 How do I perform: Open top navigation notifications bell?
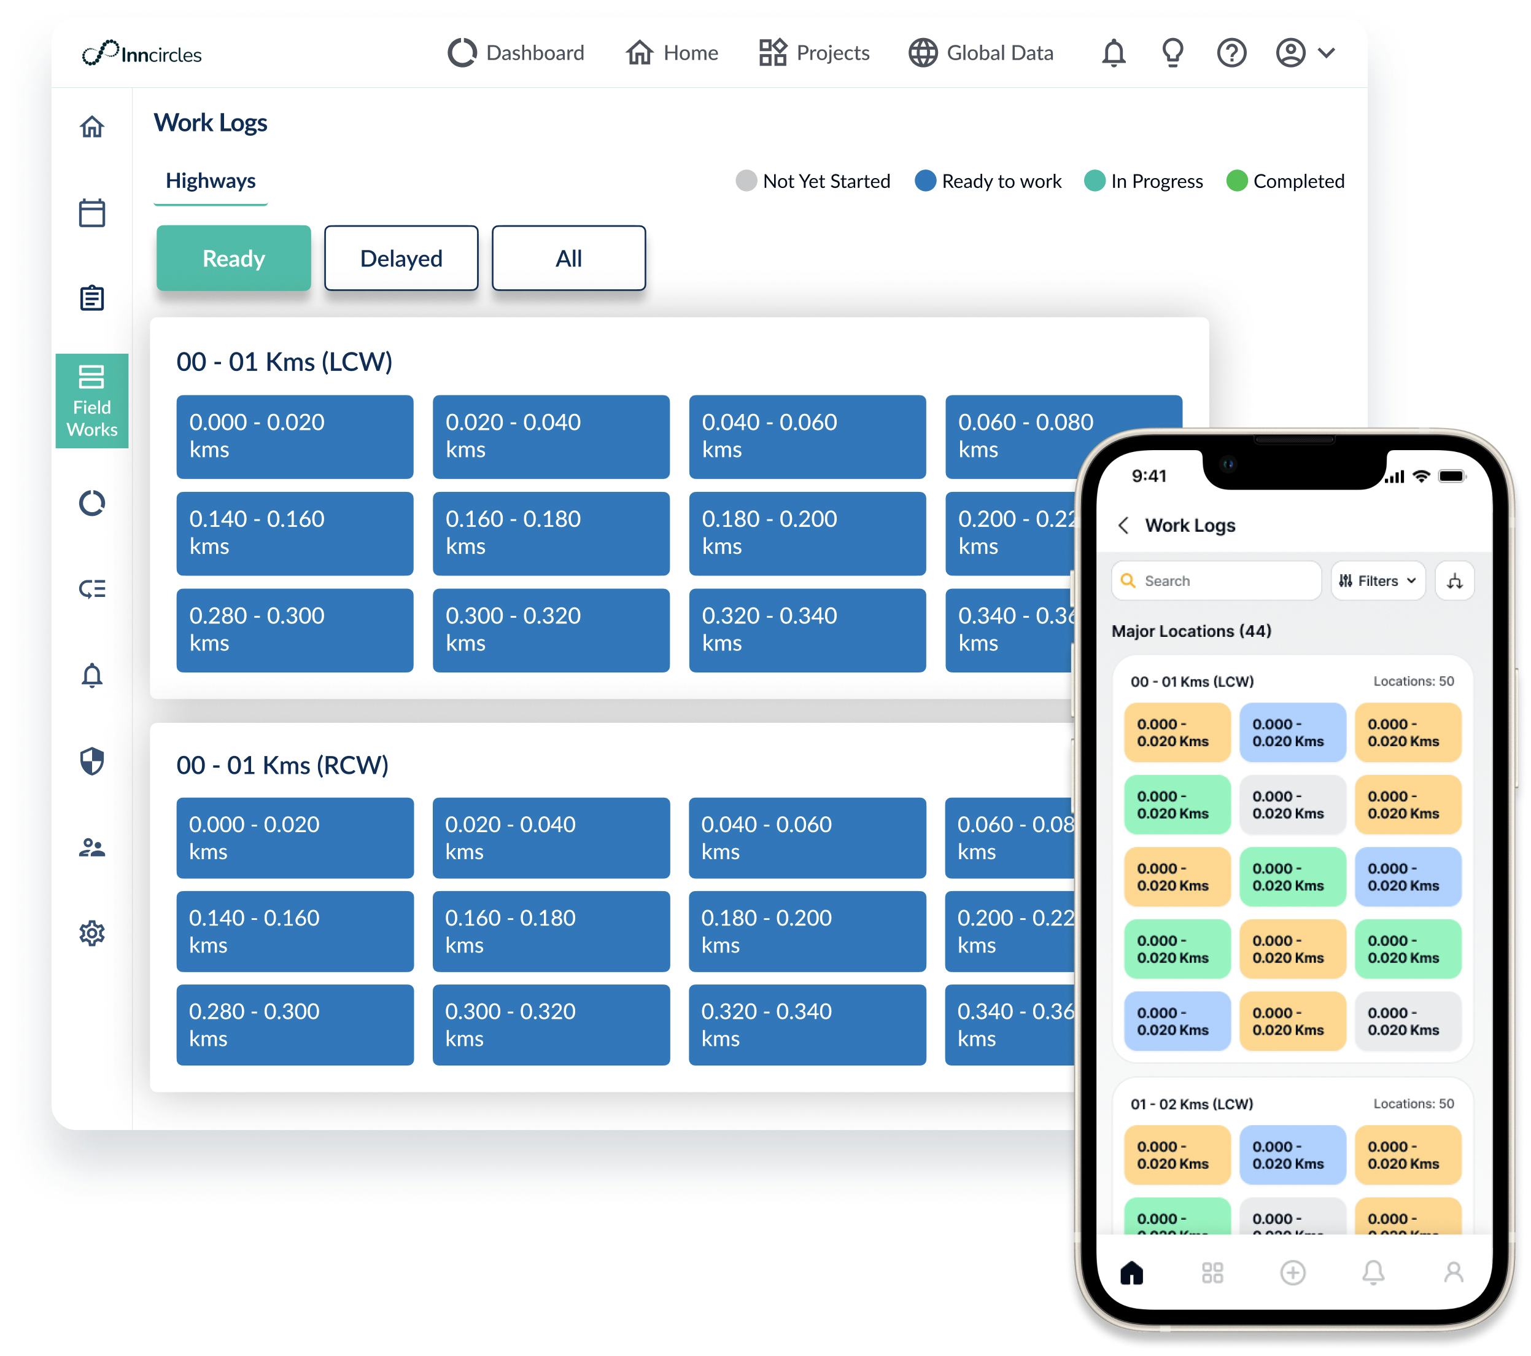click(1115, 52)
